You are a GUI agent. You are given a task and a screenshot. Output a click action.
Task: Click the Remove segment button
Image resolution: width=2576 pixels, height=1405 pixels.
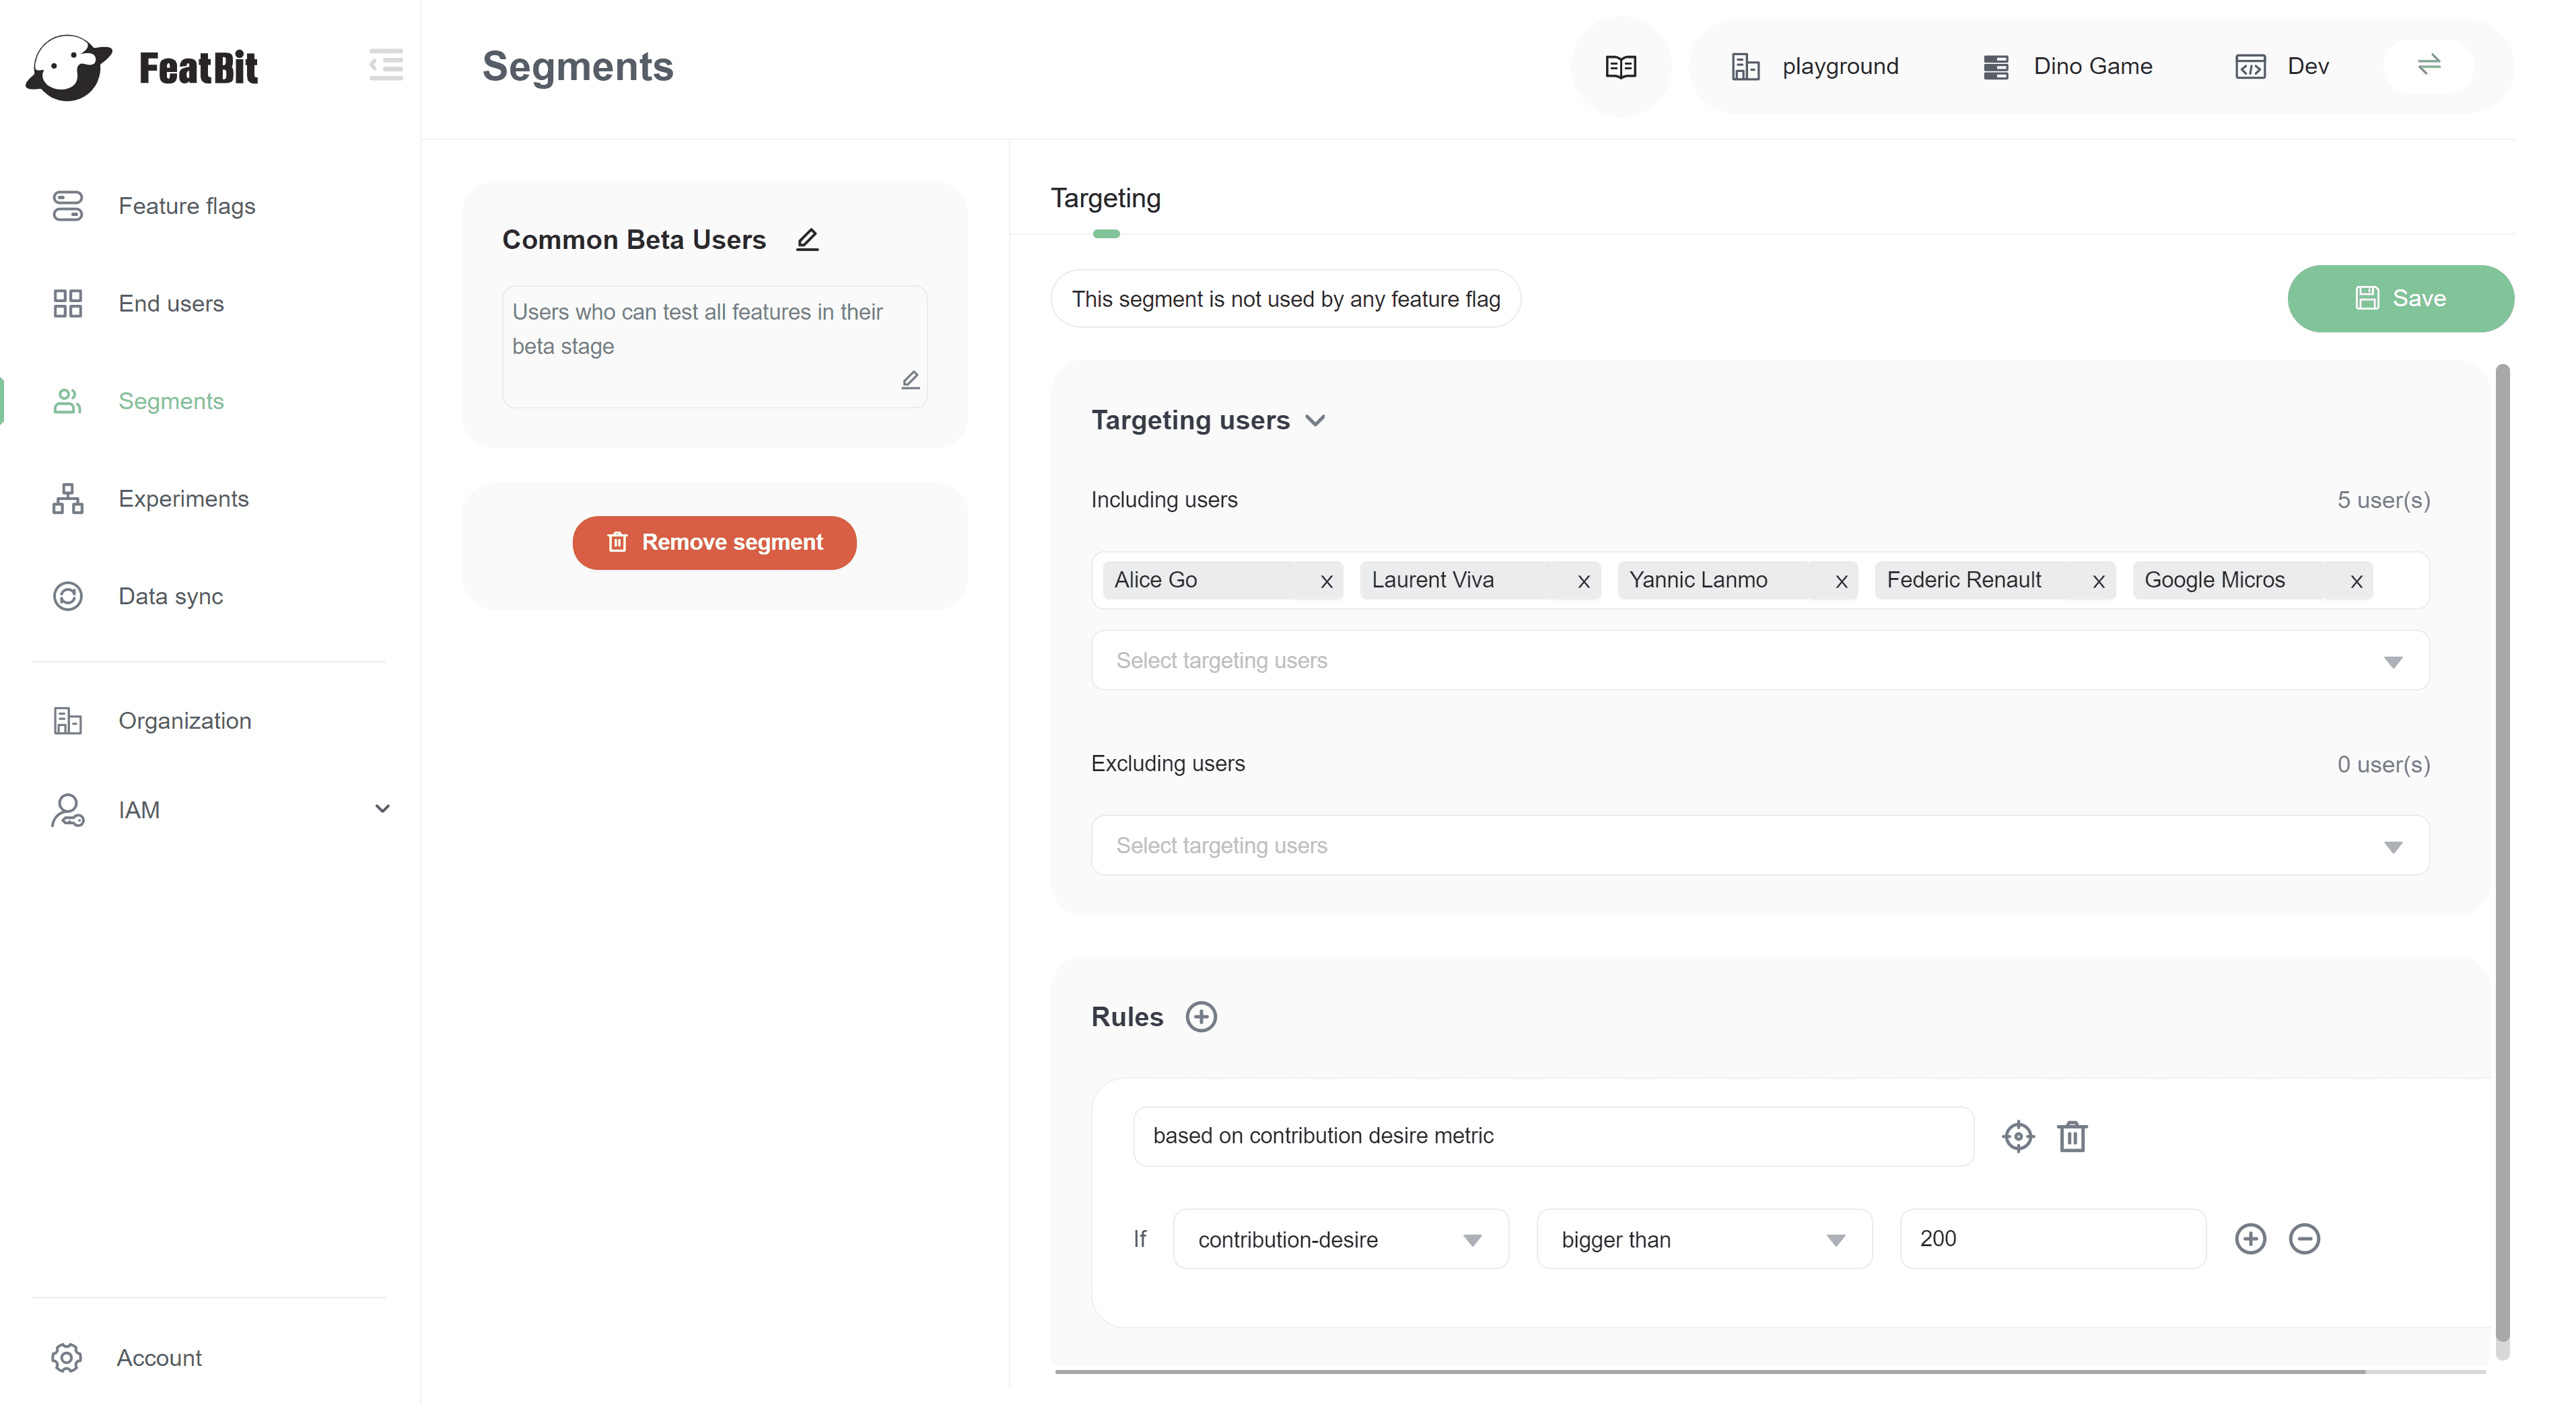[x=714, y=543]
